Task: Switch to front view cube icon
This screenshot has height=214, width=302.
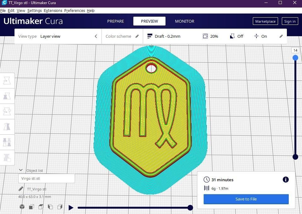Action: [32, 207]
